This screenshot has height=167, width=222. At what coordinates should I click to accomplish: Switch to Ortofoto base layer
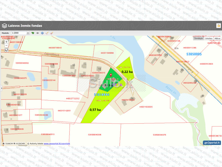click(209, 38)
